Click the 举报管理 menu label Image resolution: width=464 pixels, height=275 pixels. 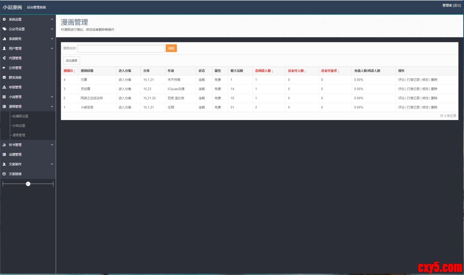coord(15,87)
